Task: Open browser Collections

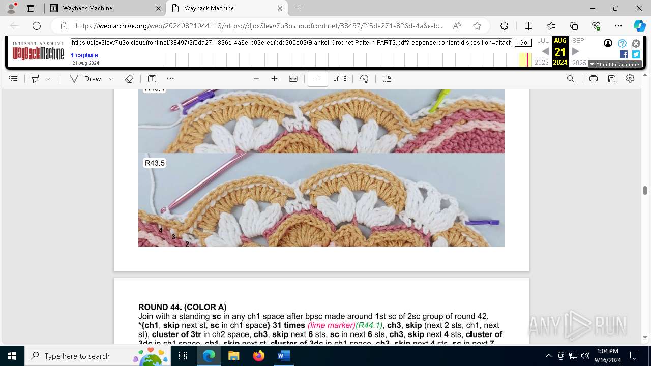Action: 574,26
